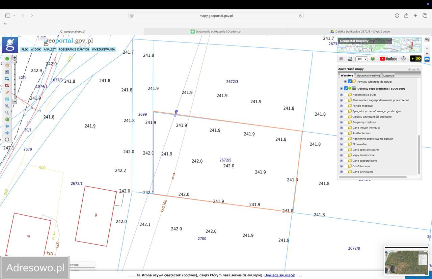Enable the Ortofotomapa layer checkbox
This screenshot has height=279, width=432.
tap(346, 166)
